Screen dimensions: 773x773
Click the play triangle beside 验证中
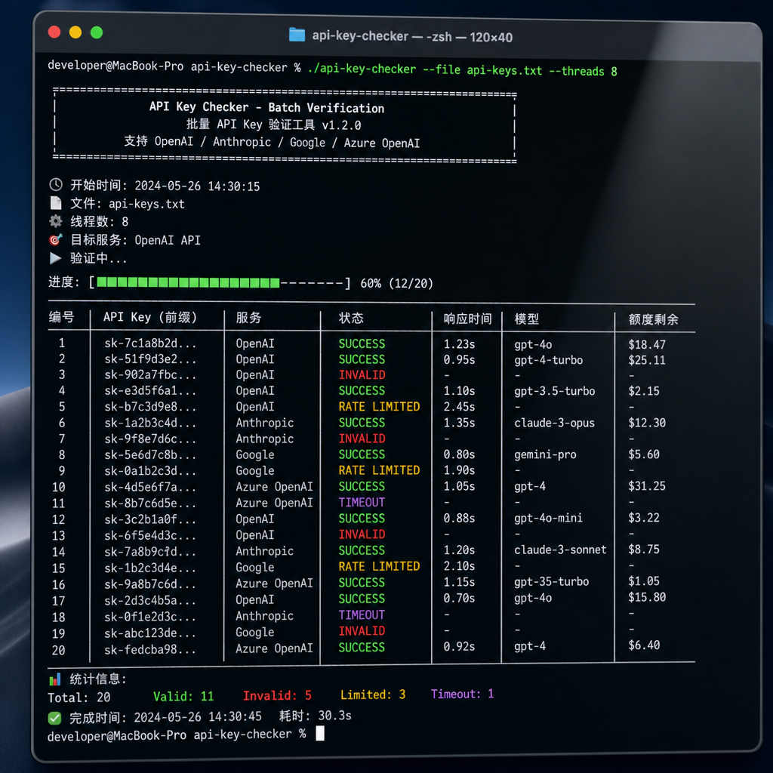click(x=55, y=258)
